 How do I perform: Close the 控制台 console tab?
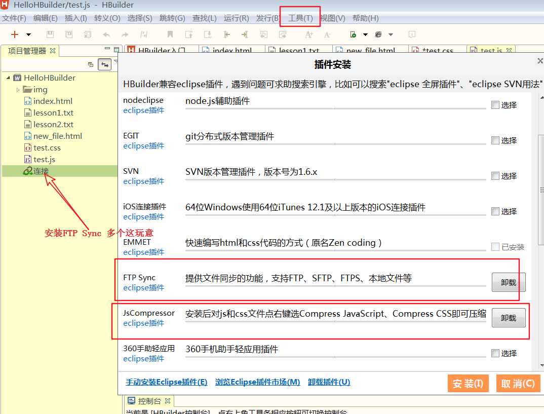pos(168,401)
